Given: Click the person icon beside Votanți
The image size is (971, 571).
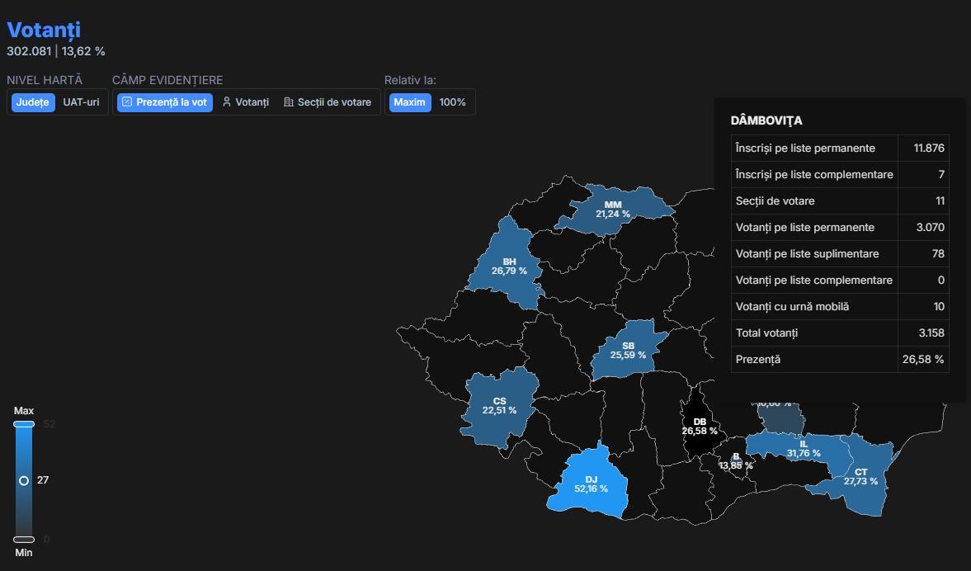Looking at the screenshot, I should click(227, 102).
